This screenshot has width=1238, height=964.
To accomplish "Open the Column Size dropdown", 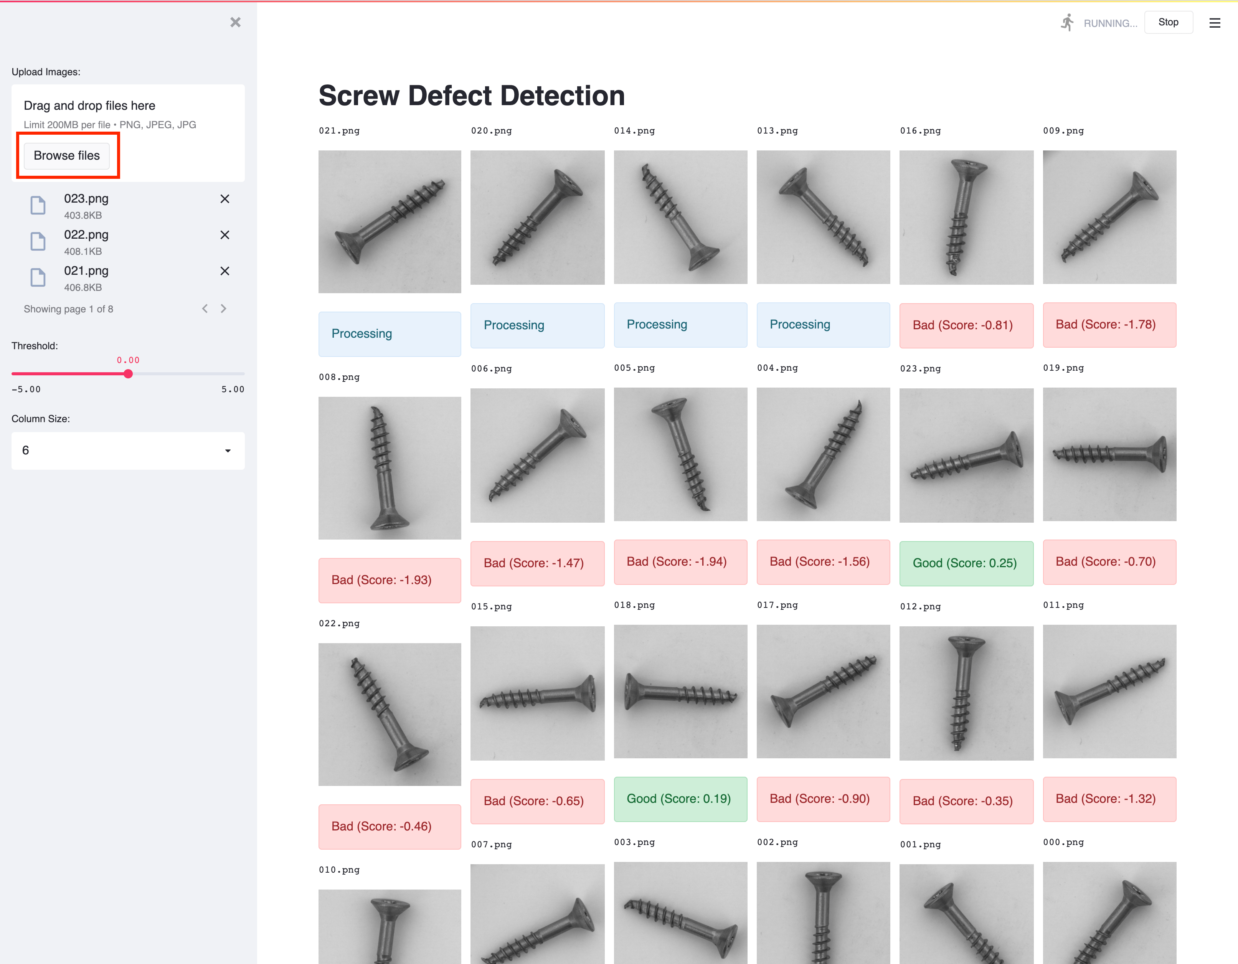I will (128, 451).
